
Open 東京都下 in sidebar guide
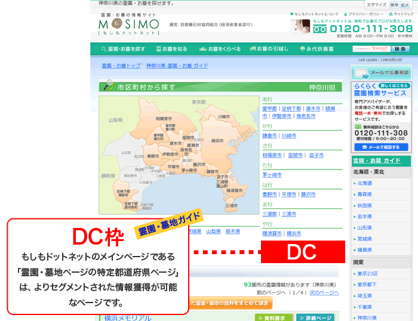(x=367, y=285)
